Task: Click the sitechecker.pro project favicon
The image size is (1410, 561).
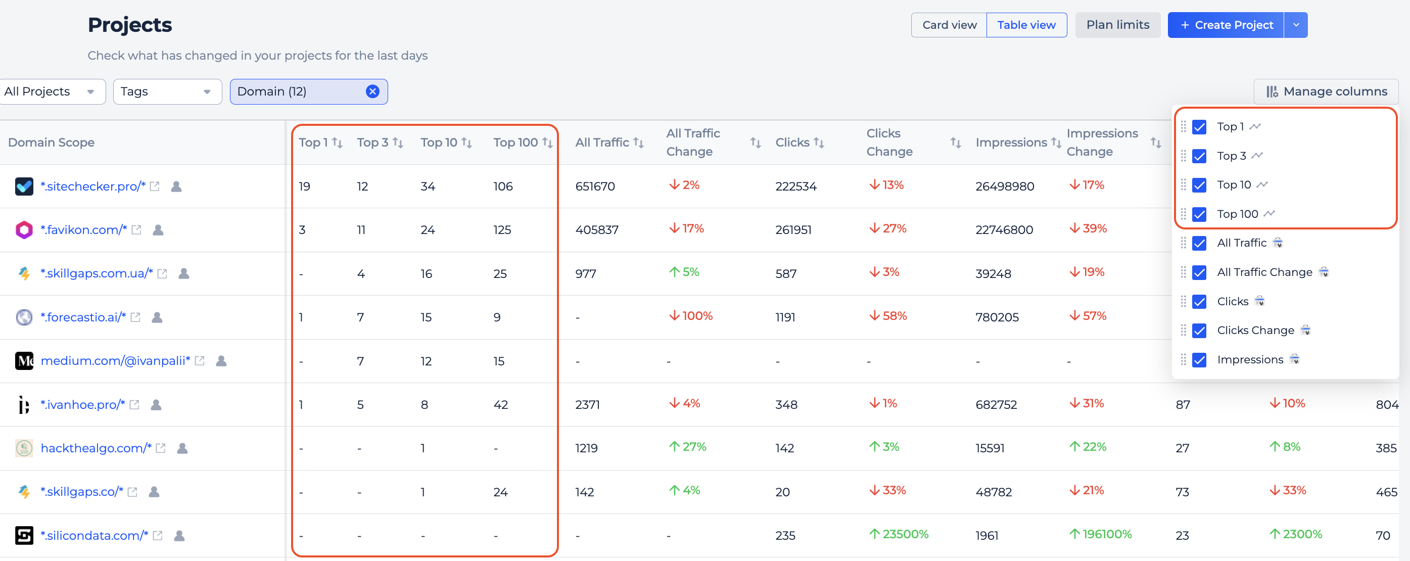Action: (24, 186)
